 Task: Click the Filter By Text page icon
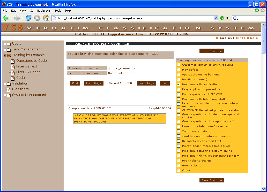point(13,67)
